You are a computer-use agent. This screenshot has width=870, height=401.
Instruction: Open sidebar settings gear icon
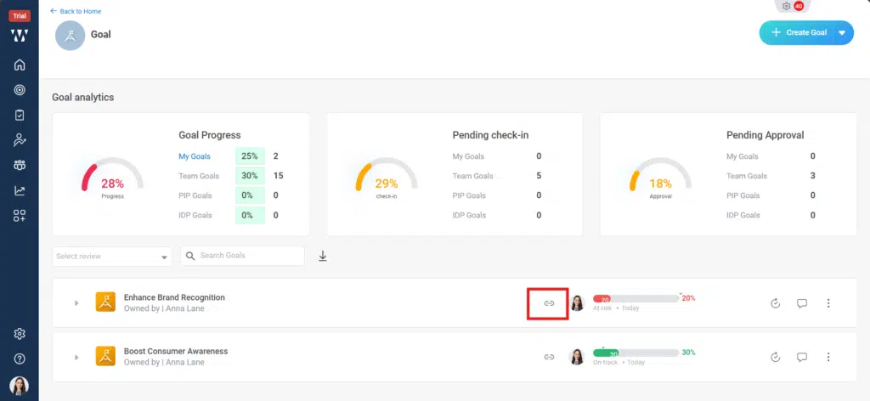[19, 334]
